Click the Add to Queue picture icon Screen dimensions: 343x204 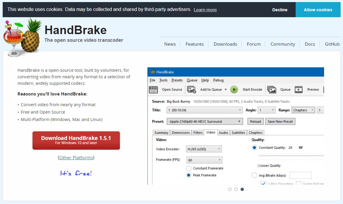191,90
